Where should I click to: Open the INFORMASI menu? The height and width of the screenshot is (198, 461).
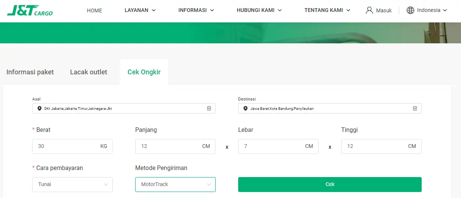(196, 10)
